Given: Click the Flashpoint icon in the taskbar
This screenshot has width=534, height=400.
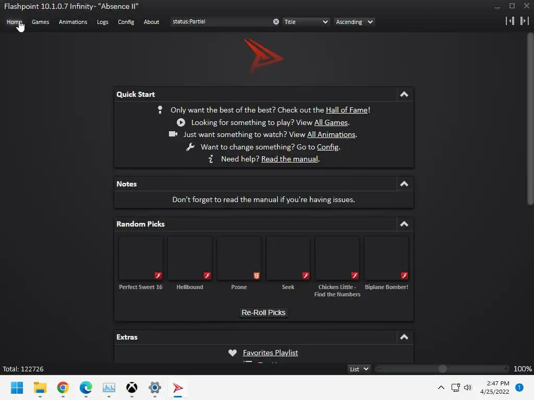Looking at the screenshot, I should 177,387.
